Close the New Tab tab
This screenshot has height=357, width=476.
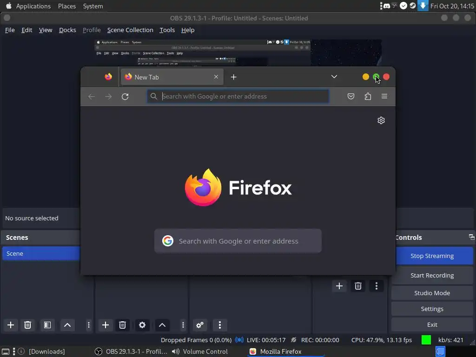pyautogui.click(x=216, y=77)
